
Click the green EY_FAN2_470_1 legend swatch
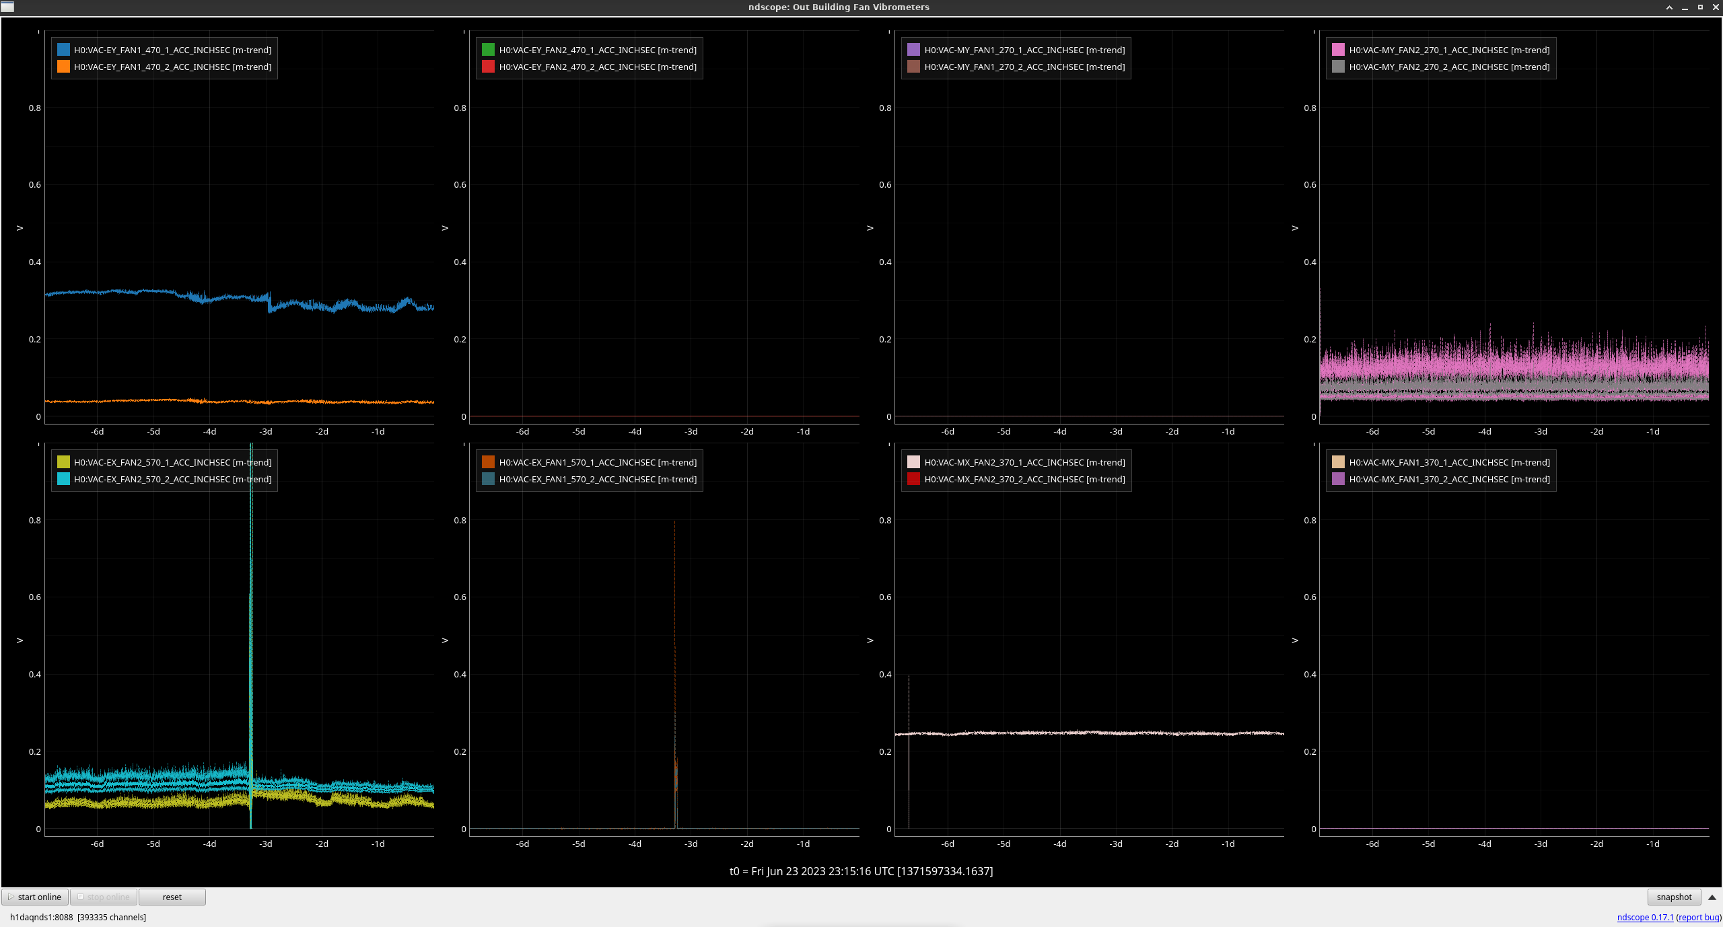[488, 50]
